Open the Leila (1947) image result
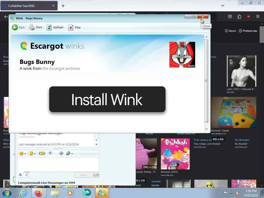Viewport: 264px width, 198px height. (241, 71)
